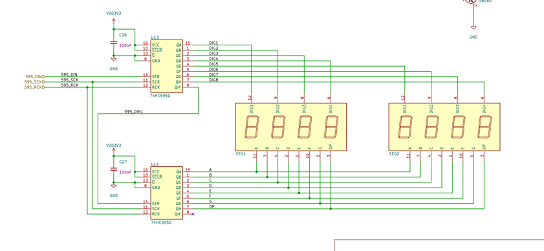Click the 100nF value of C26
The image size is (544, 251).
pos(125,45)
